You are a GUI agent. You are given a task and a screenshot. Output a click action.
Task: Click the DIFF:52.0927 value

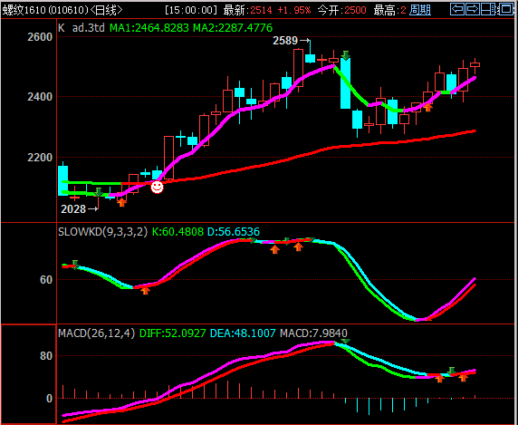pyautogui.click(x=172, y=333)
